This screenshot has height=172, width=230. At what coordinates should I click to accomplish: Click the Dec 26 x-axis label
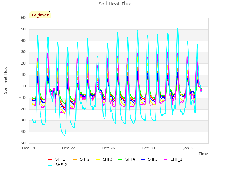click(x=108, y=148)
